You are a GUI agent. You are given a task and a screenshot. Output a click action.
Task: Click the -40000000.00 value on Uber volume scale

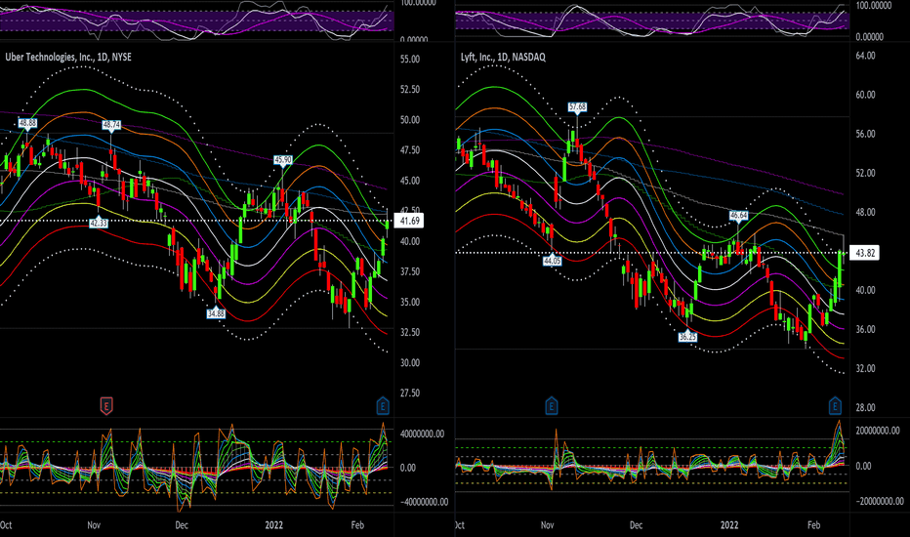pos(423,502)
